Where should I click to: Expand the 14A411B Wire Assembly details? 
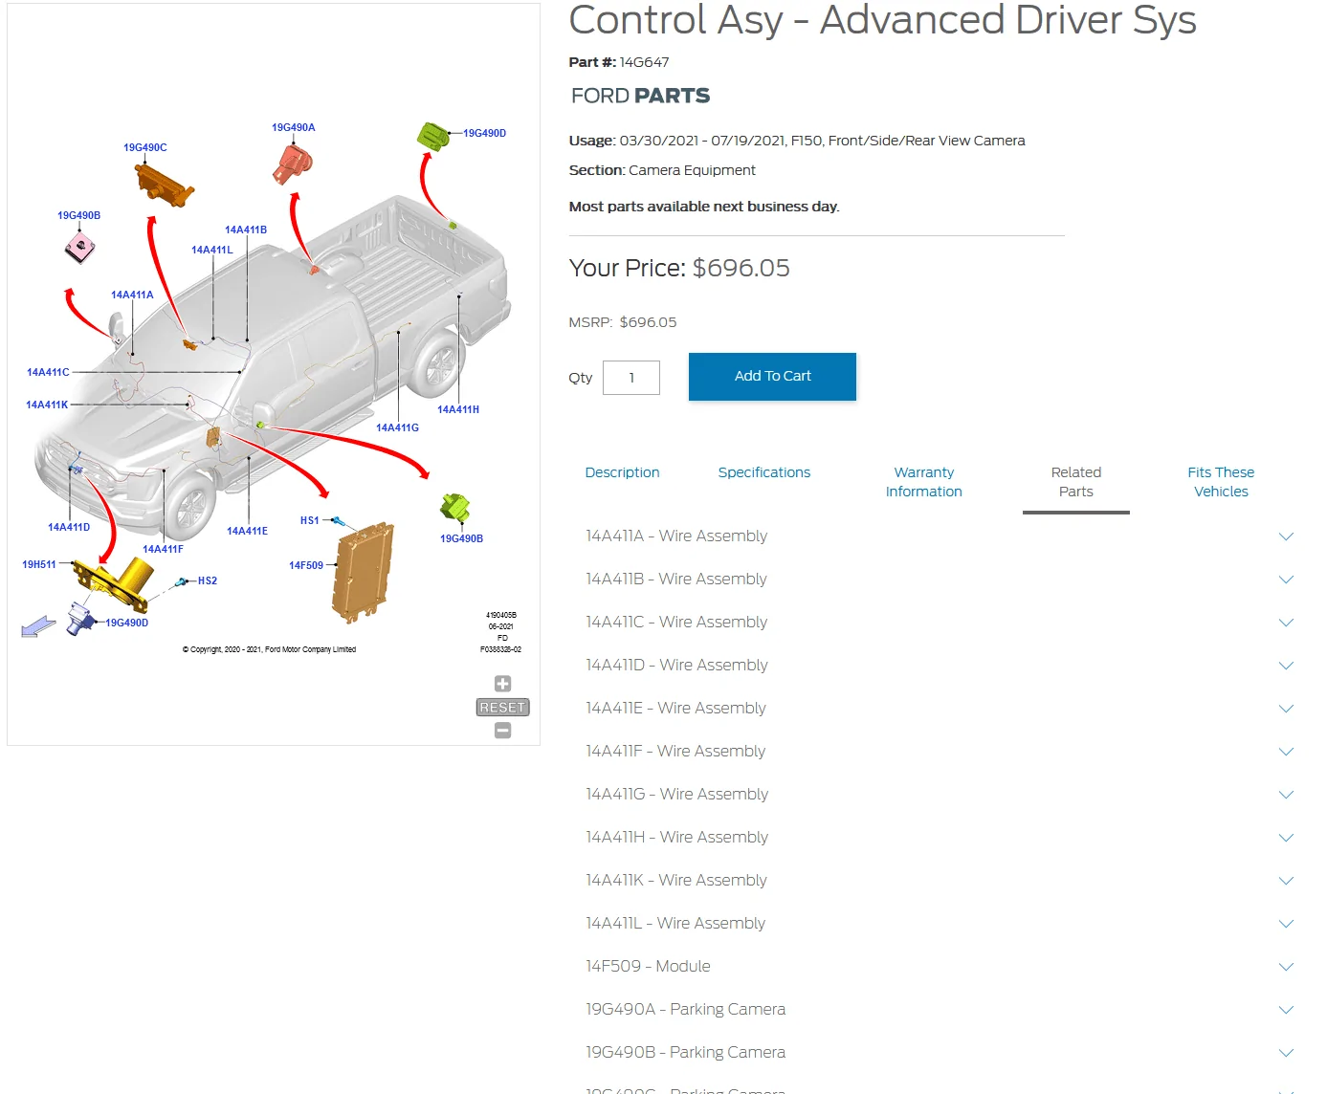(x=1286, y=580)
